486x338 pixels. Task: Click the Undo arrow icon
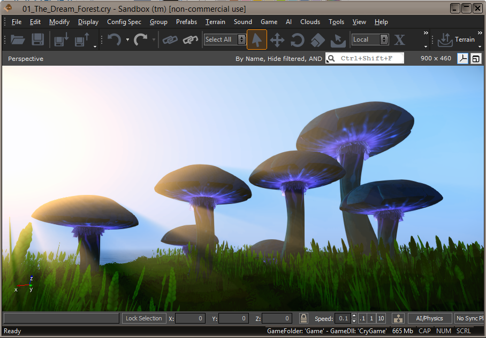click(115, 40)
